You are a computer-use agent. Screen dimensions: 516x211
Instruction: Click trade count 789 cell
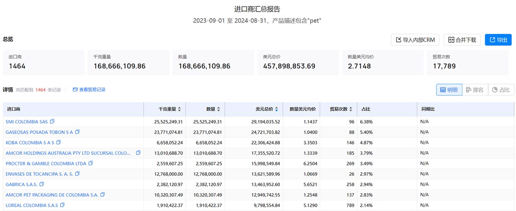tap(350, 206)
